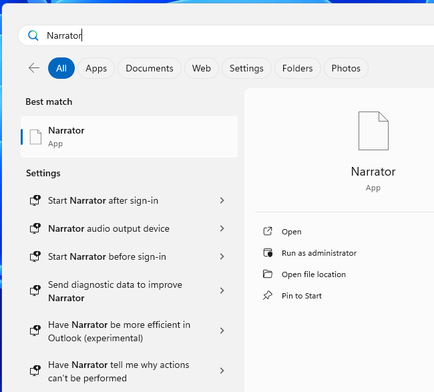434x392 pixels.
Task: Click icon beside Outlook efficiency setting
Action: click(x=35, y=331)
